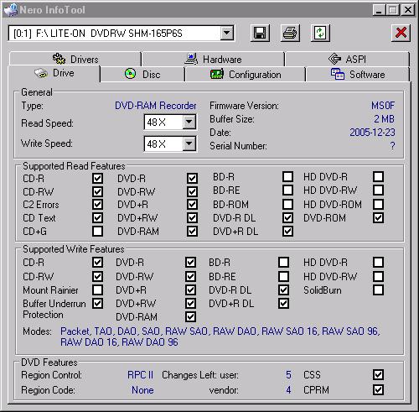Click the red X exit button
This screenshot has width=419, height=412.
click(x=401, y=33)
